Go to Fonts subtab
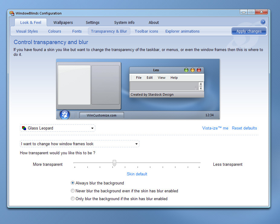Screen dimensions: 280x224 click(x=77, y=31)
